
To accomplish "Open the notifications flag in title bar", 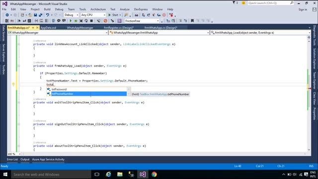I will (234, 3).
